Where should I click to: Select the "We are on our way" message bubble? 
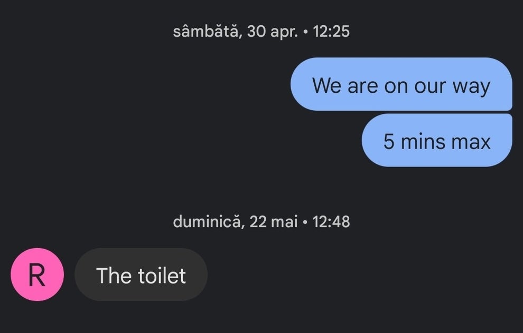point(402,85)
